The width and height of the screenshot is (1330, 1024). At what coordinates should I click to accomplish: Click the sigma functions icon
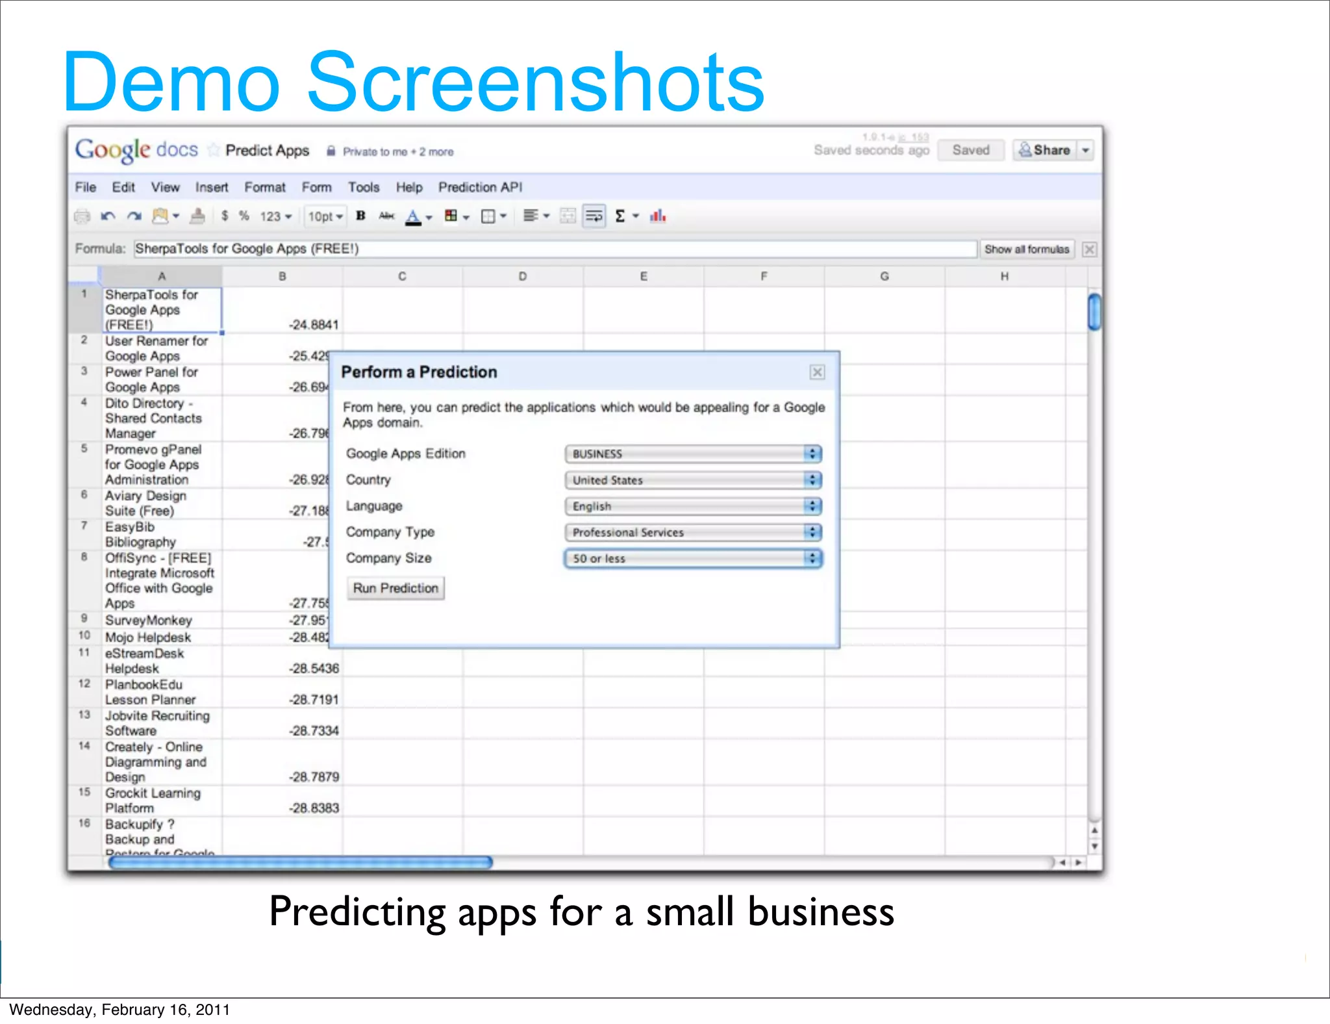pos(620,216)
